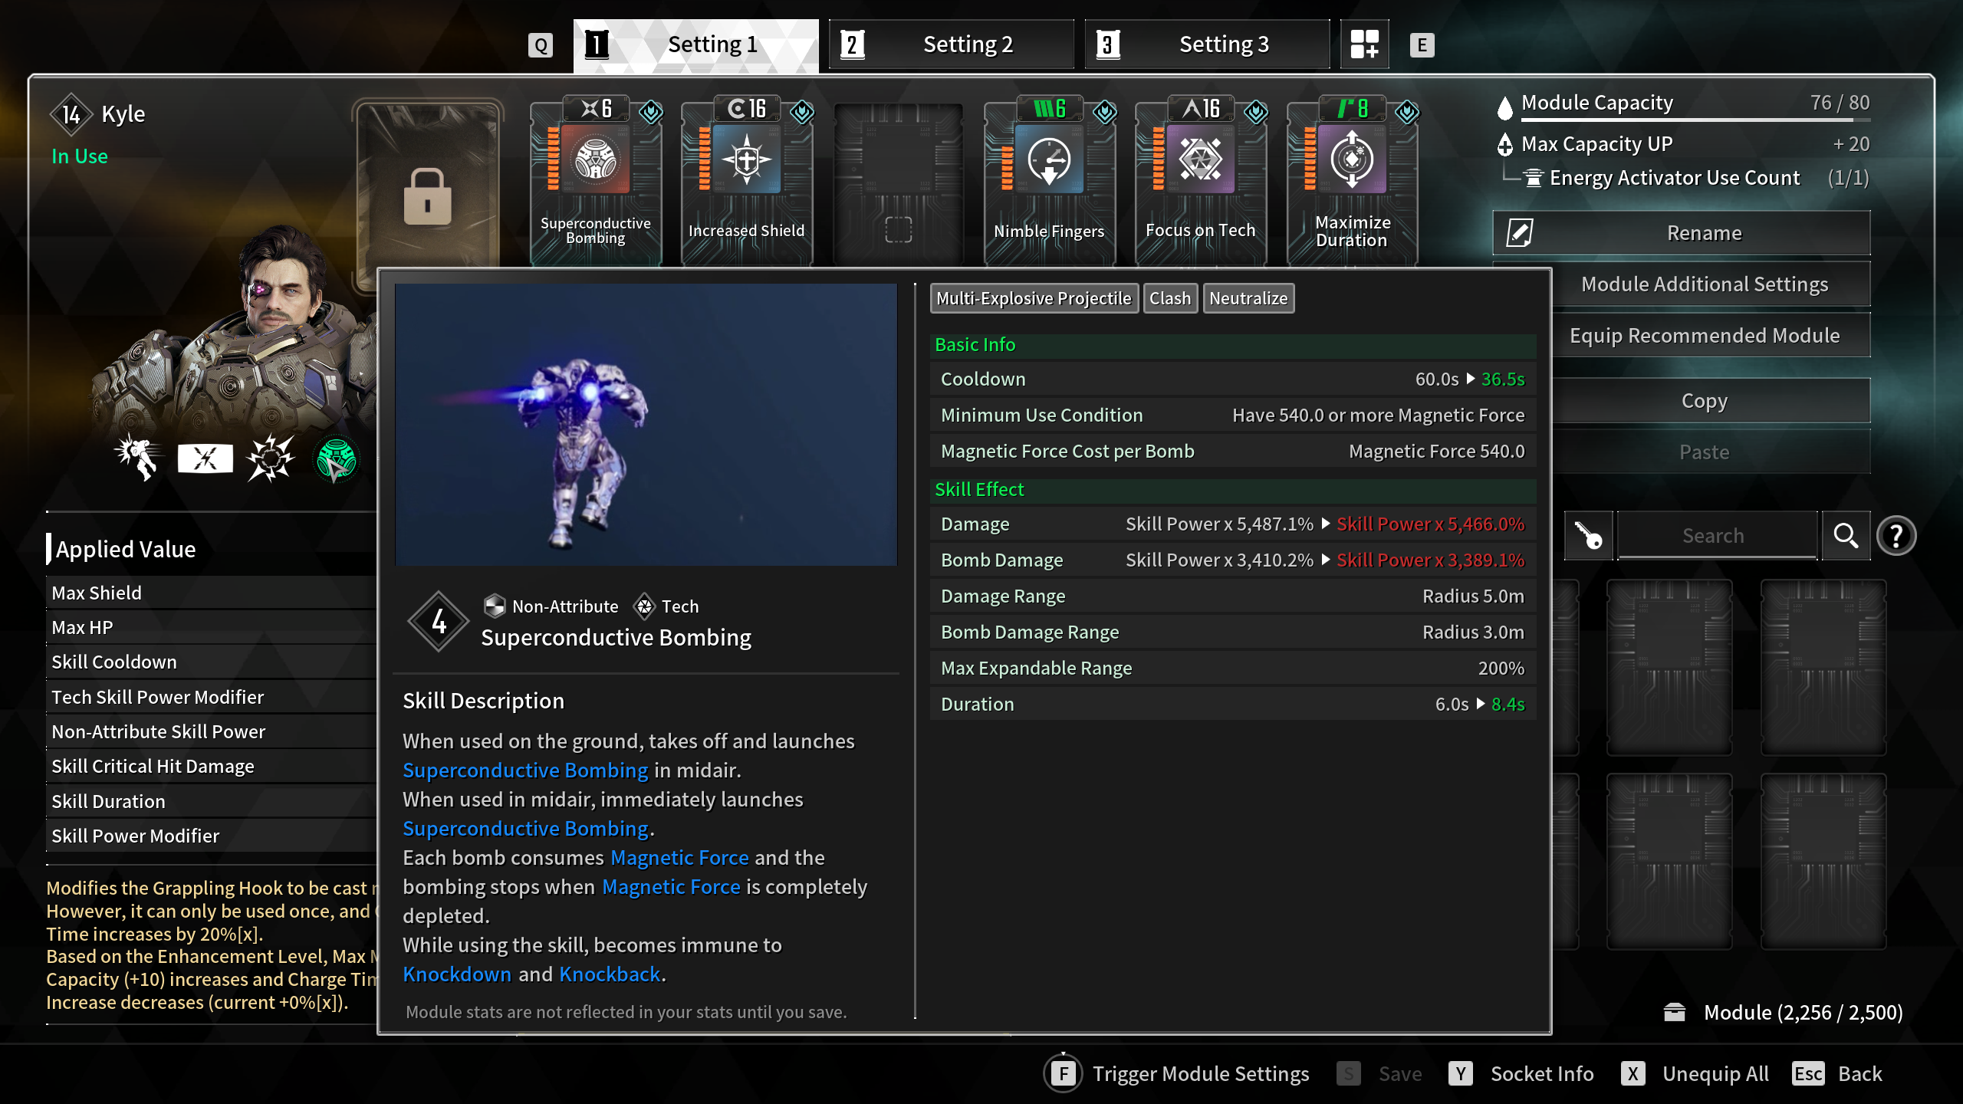The width and height of the screenshot is (1963, 1104).
Task: Open the add preset grid icon
Action: click(x=1364, y=44)
